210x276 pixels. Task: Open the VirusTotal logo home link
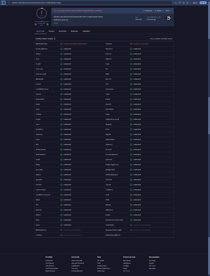(x=3, y=3)
